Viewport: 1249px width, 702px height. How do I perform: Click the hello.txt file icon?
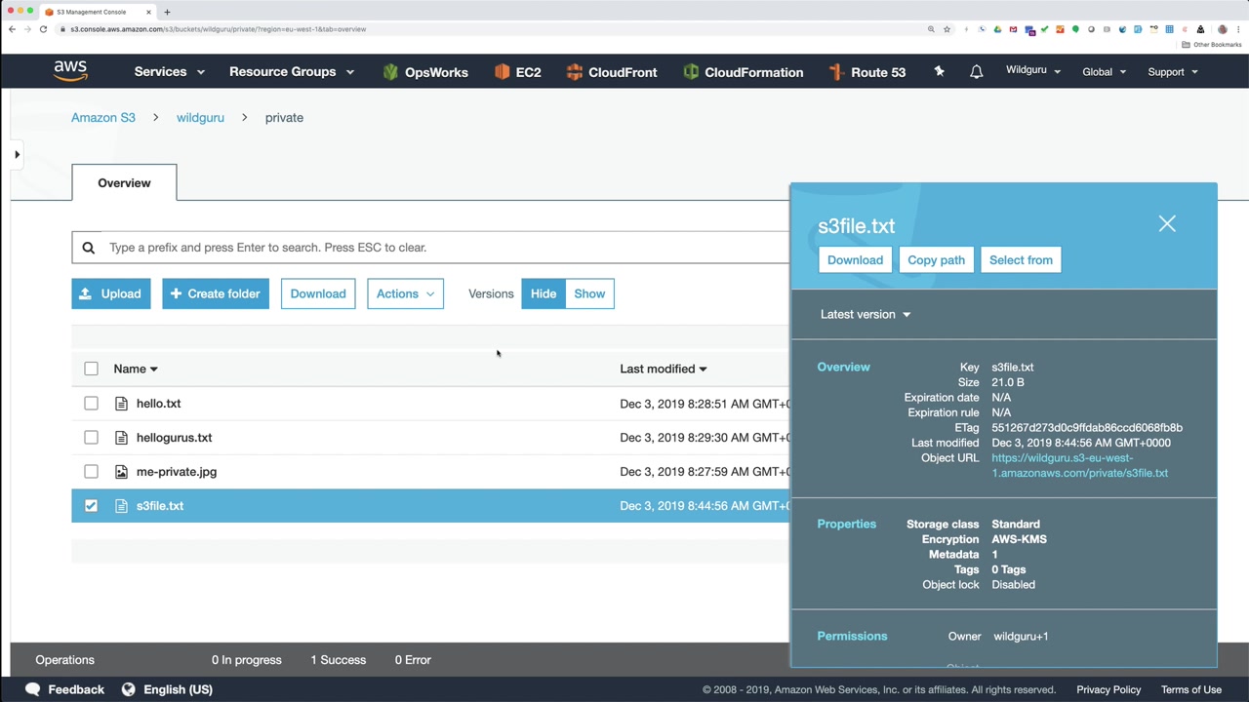tap(121, 404)
